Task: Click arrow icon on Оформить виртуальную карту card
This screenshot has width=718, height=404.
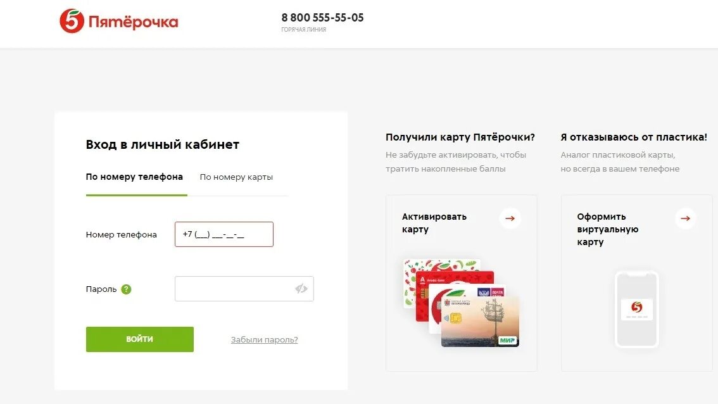Action: click(685, 218)
